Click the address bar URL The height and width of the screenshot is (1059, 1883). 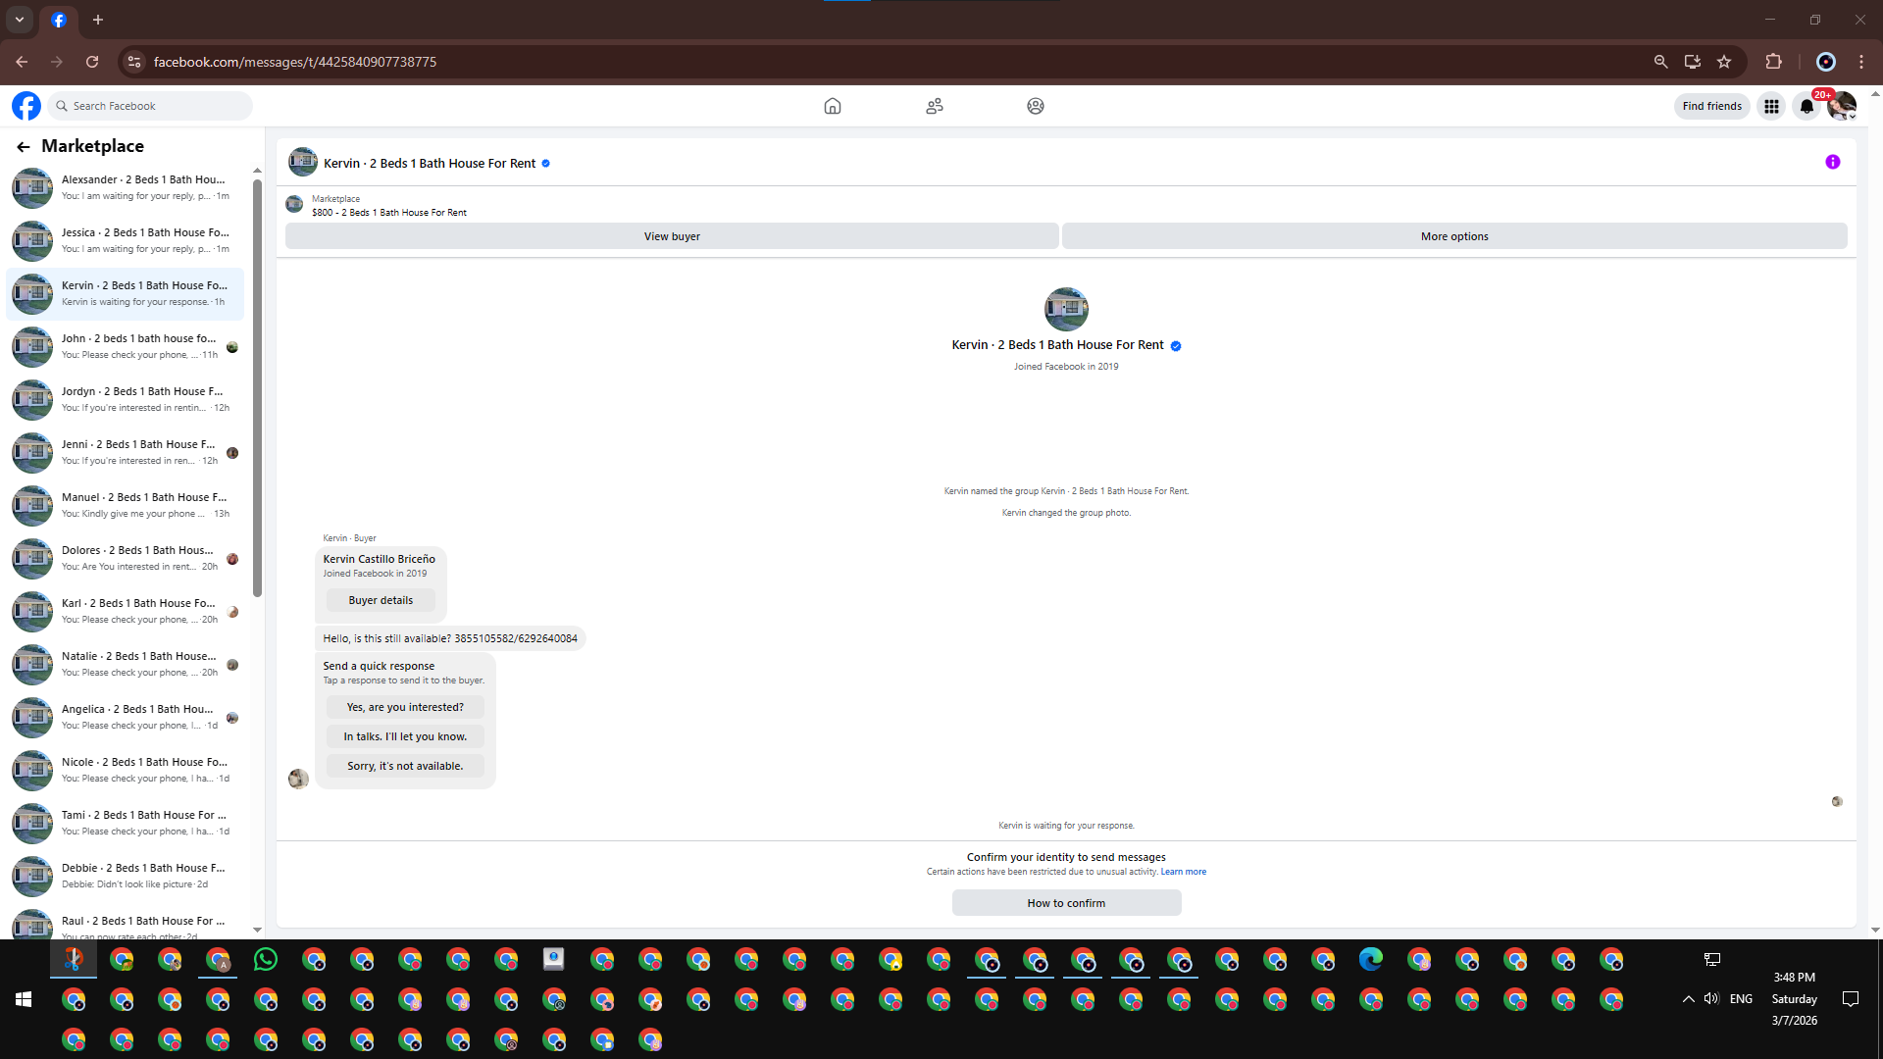coord(295,62)
